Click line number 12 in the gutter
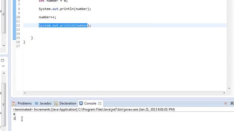The image size is (234, 131). 18,25
